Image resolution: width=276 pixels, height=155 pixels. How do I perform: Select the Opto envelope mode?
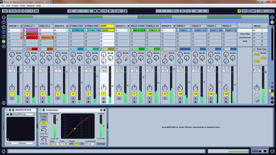pos(44,123)
